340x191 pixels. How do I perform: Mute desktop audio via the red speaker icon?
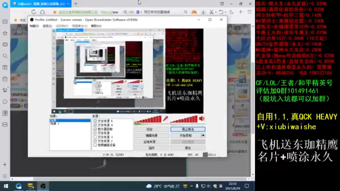coord(201,118)
